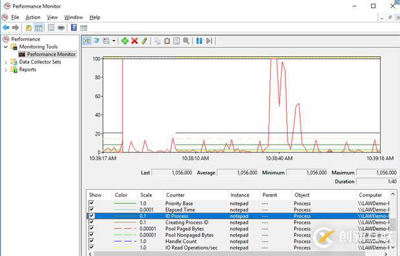Go back using the blue Back arrow
The image size is (400, 256).
coord(6,28)
